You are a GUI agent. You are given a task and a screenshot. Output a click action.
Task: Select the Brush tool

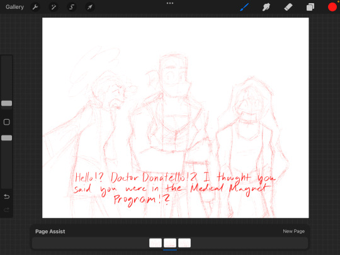[244, 7]
